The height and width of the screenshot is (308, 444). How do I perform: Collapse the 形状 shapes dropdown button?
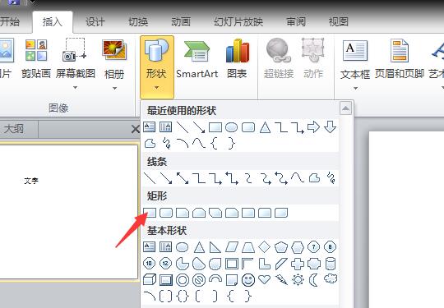click(x=157, y=67)
